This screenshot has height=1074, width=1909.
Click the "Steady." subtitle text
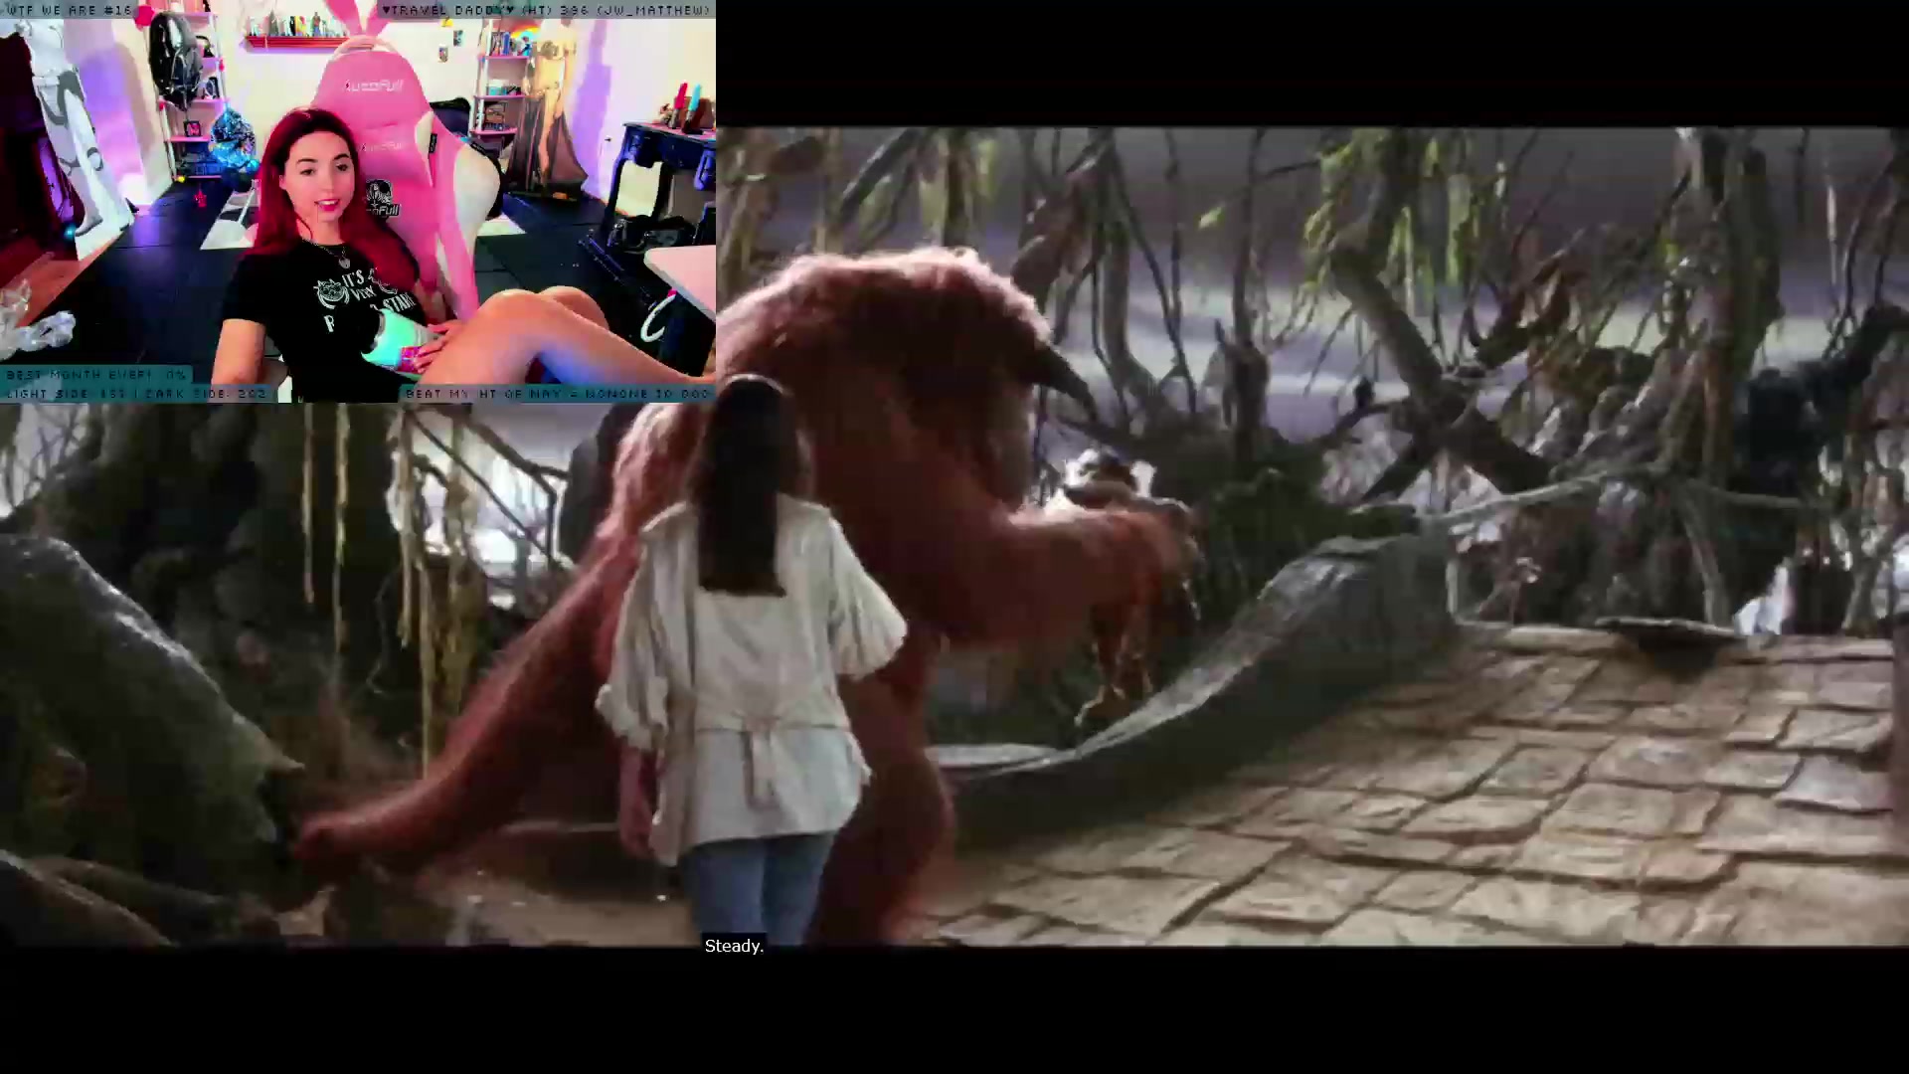point(734,946)
